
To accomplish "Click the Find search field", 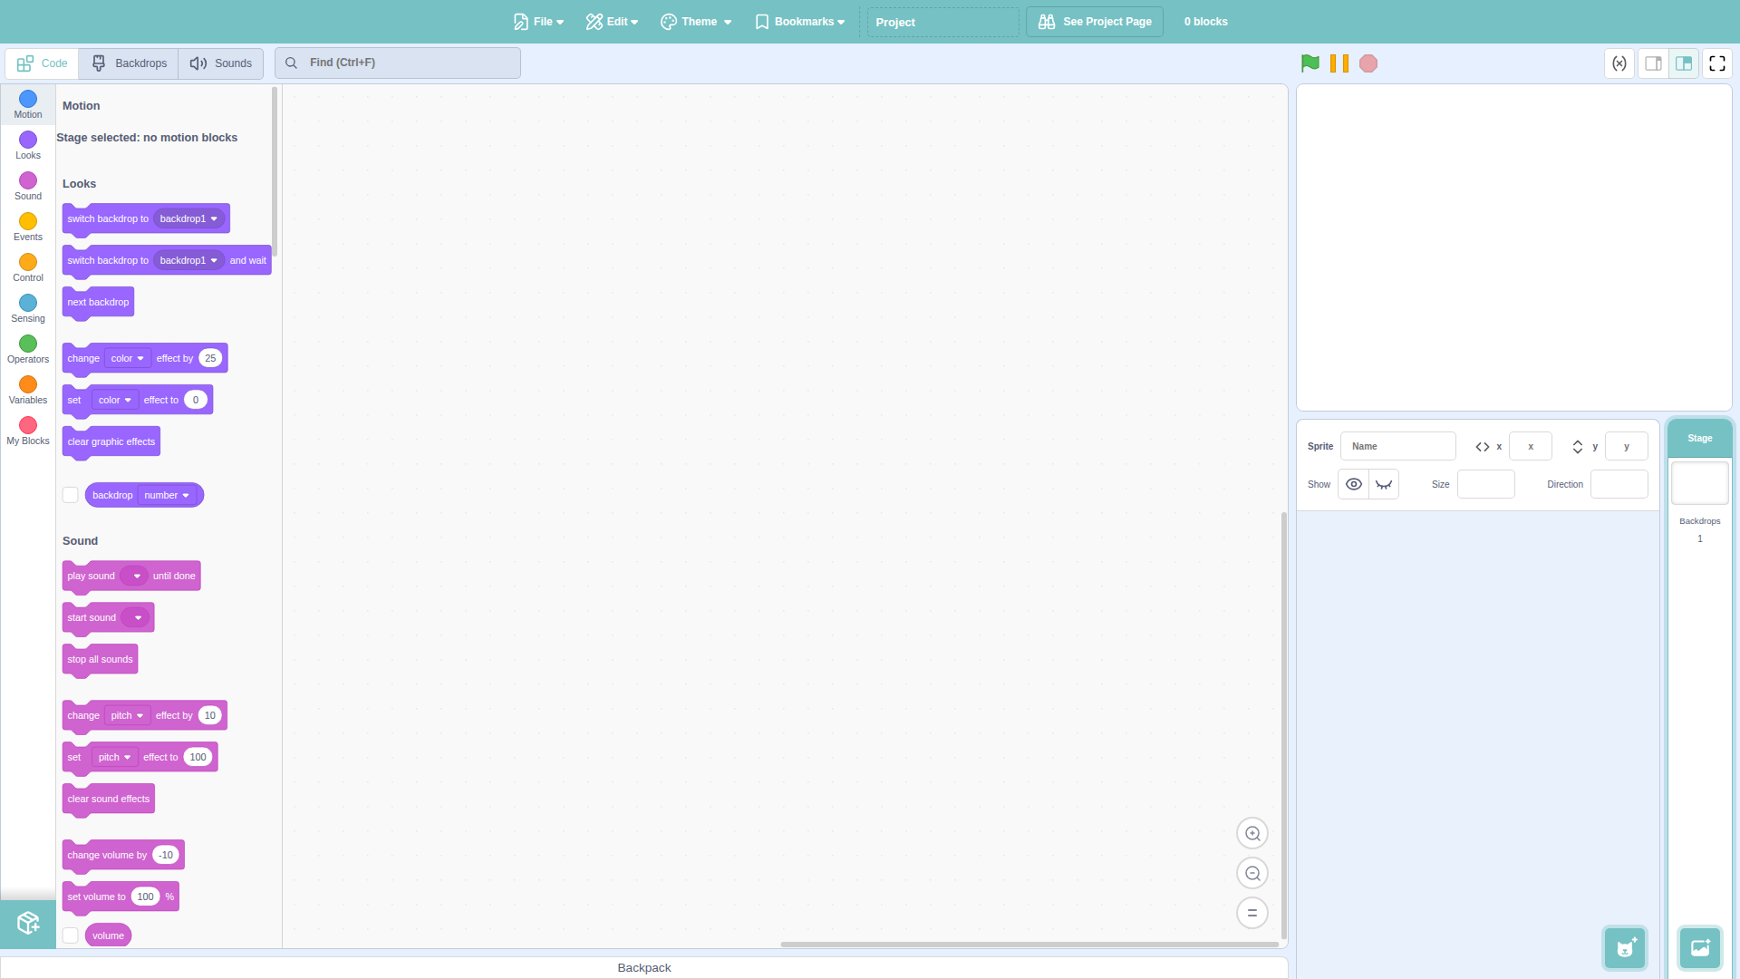I will (x=399, y=63).
